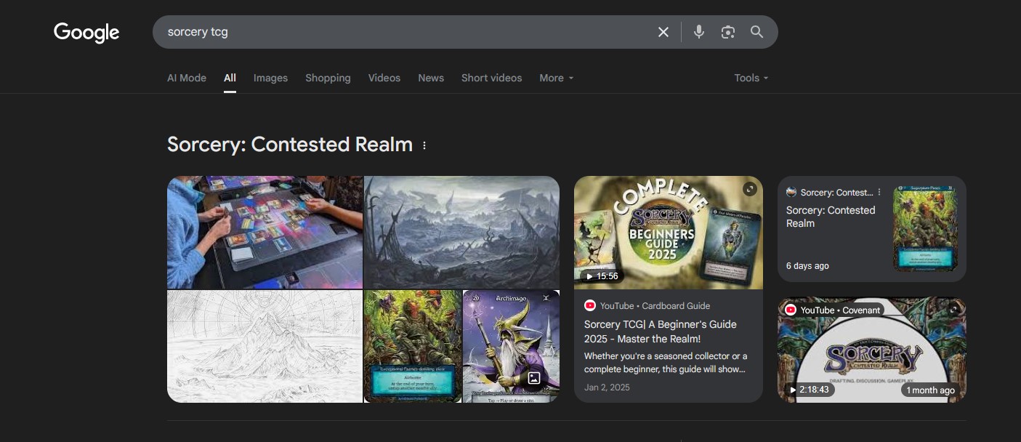
Task: Switch to the Videos tab
Action: point(384,78)
